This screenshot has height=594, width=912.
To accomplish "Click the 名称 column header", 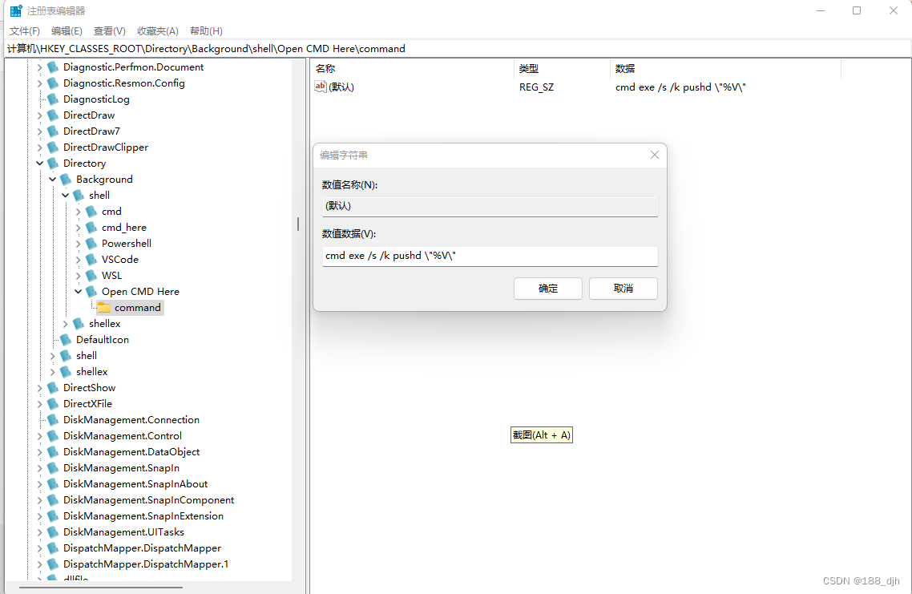I will tap(412, 69).
